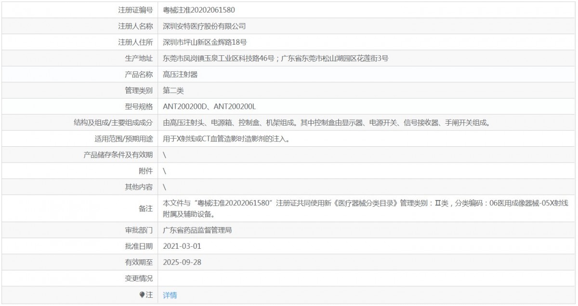Select registrant name 深圳安特医疗股份有限公司
Image resolution: width=578 pixels, height=306 pixels.
(205, 26)
